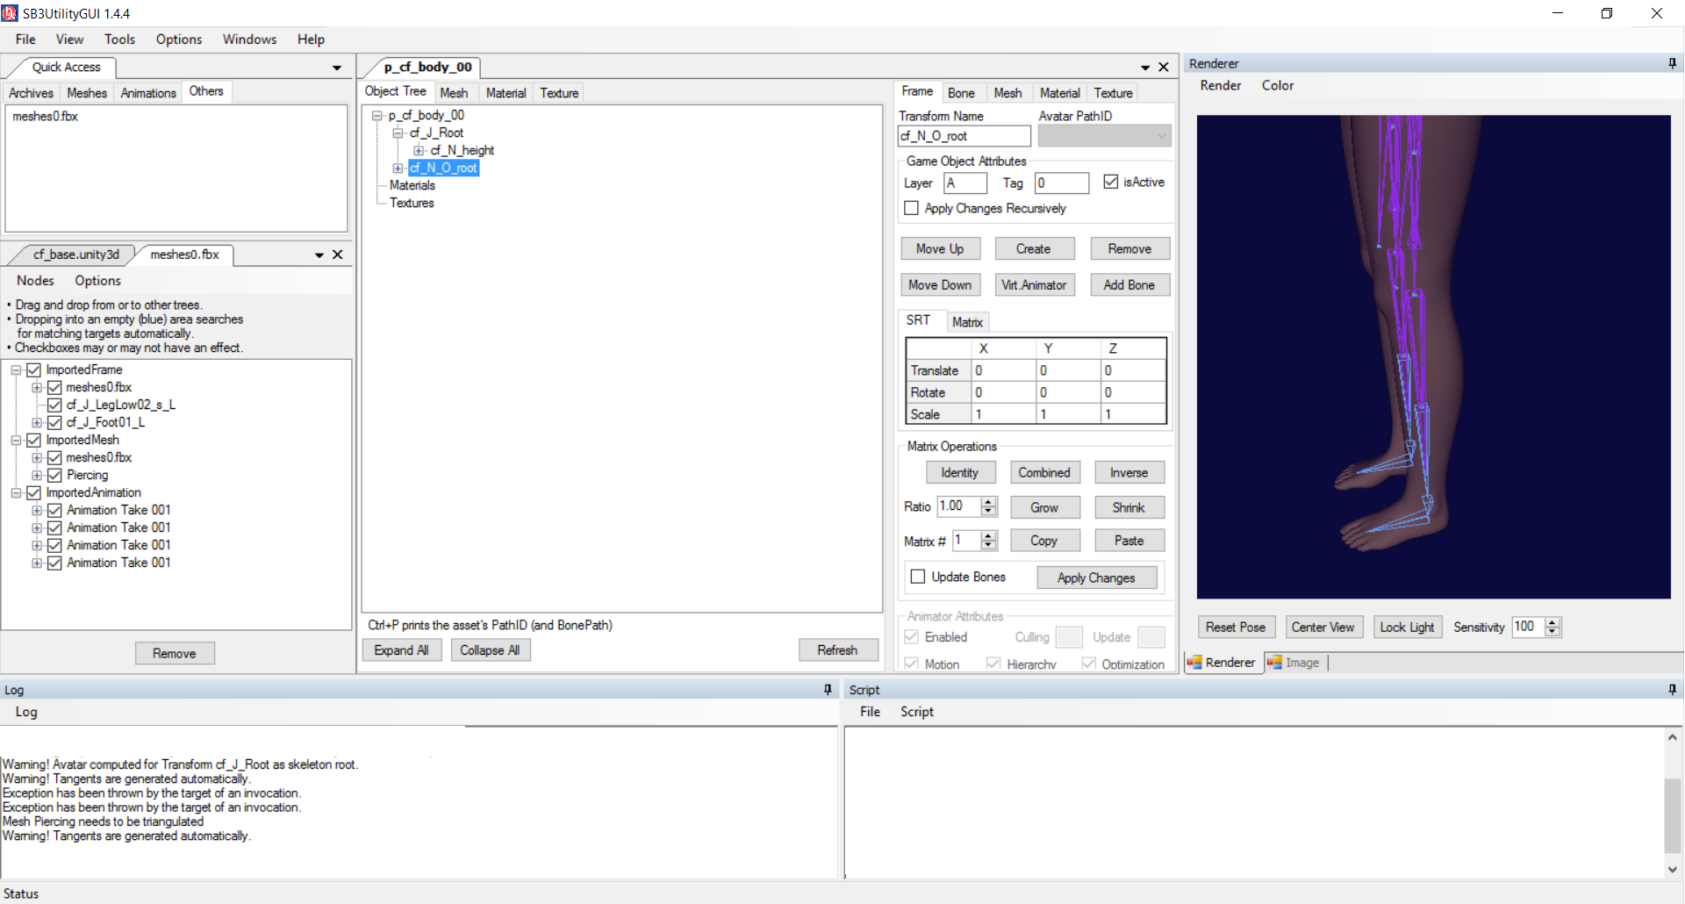Pin the Log panel

click(828, 690)
